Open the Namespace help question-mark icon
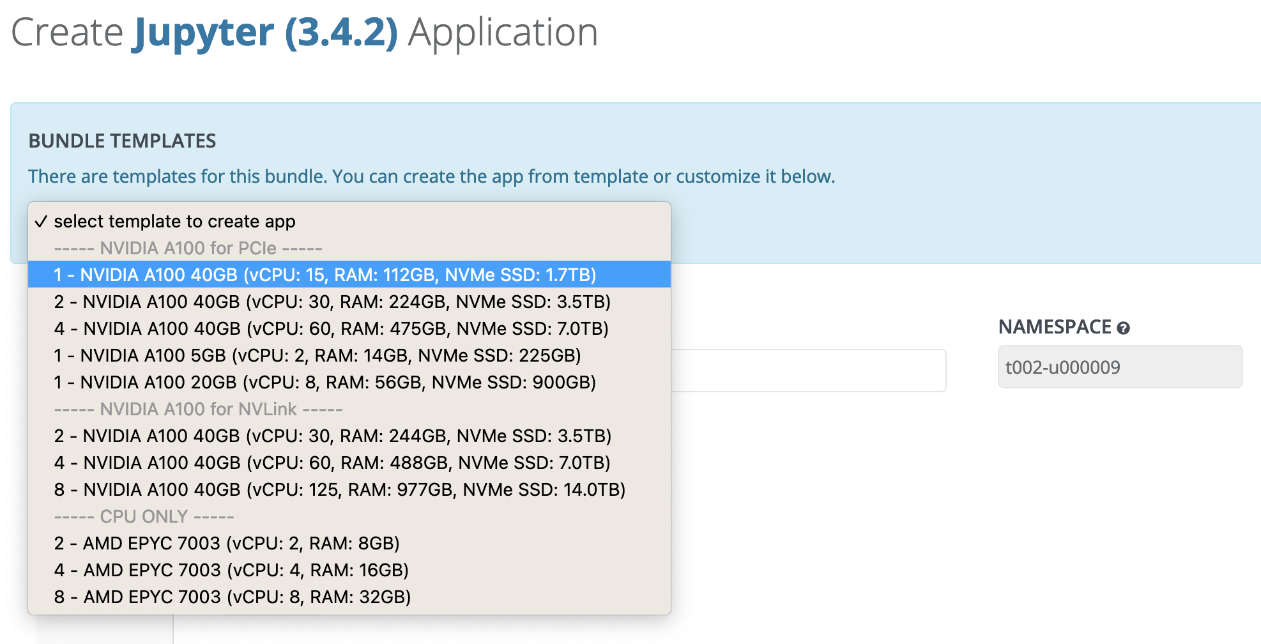 (x=1123, y=328)
